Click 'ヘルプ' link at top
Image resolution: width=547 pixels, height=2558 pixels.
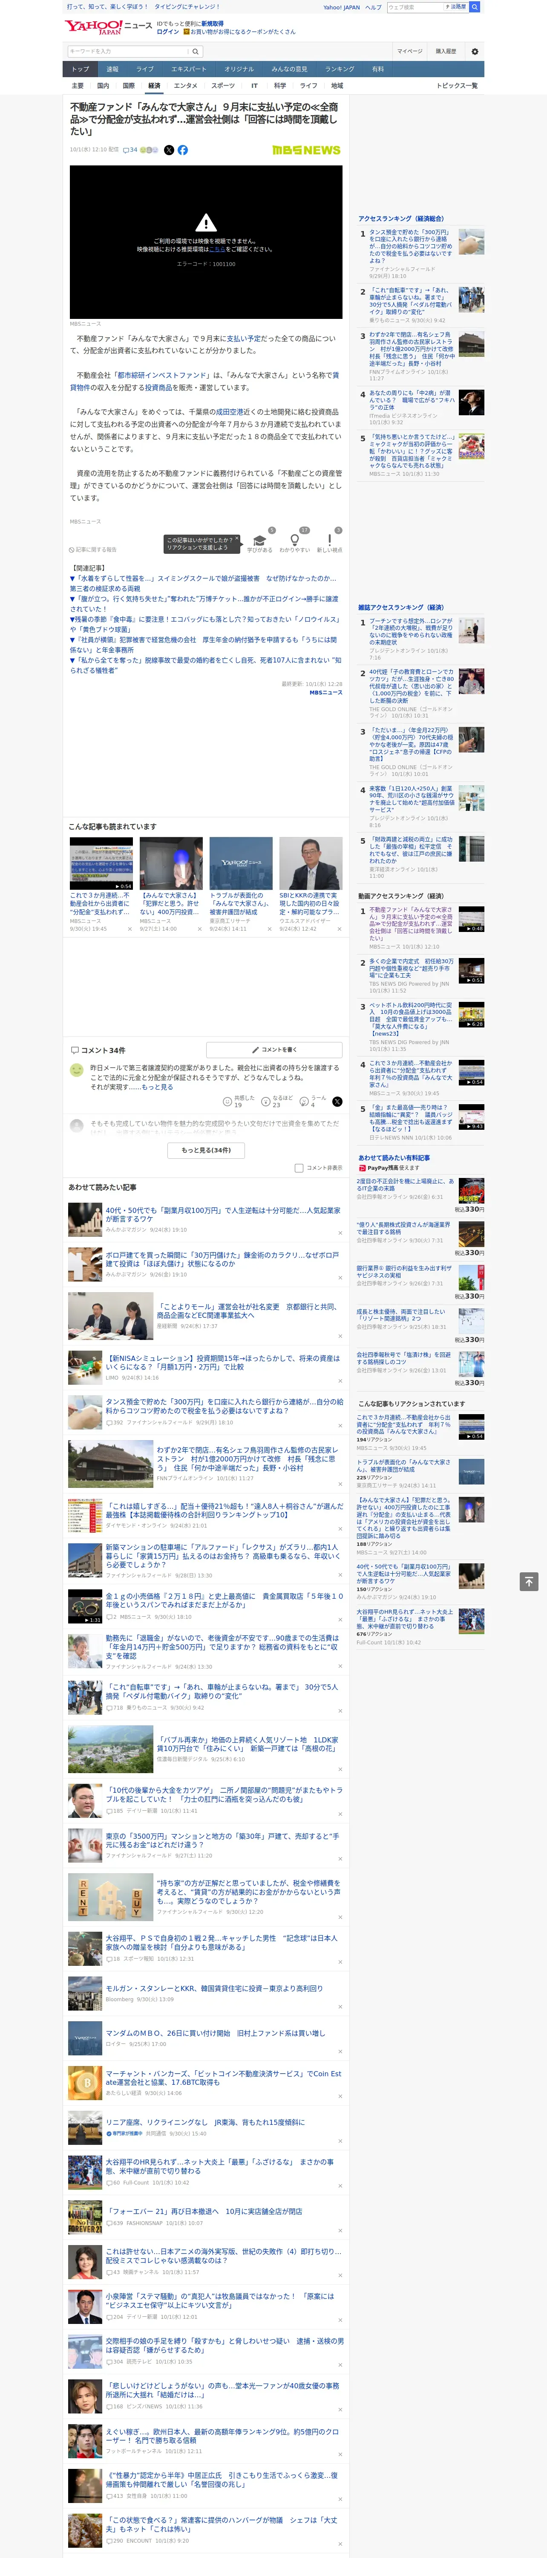pos(373,7)
